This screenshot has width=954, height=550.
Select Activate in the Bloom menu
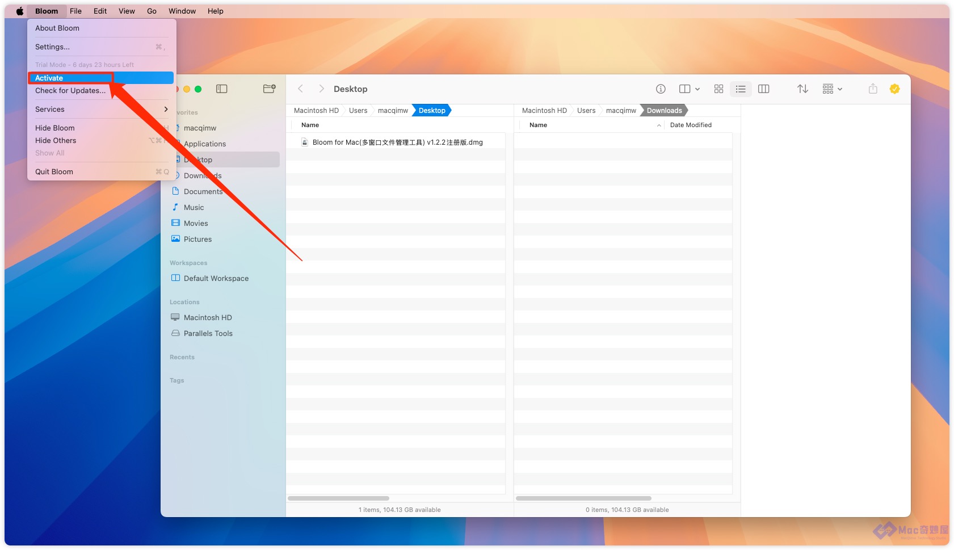tap(102, 78)
